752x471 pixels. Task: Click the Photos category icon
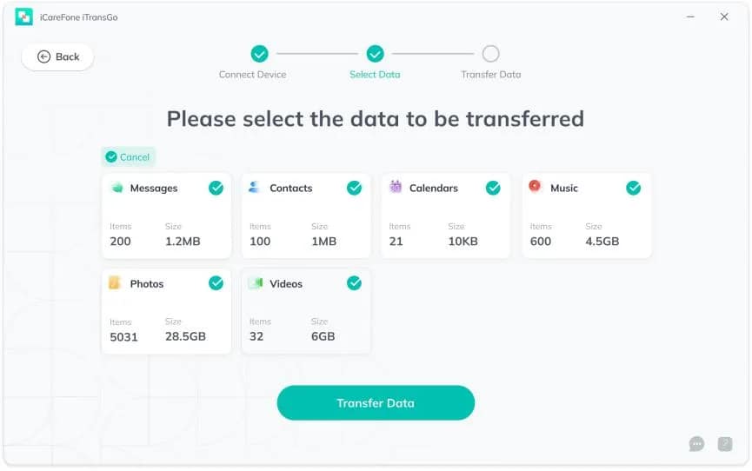click(x=115, y=283)
